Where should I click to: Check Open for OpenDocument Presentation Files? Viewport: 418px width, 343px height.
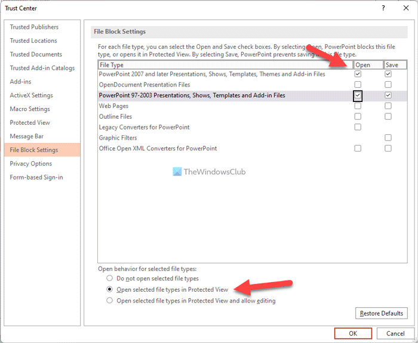(x=358, y=85)
